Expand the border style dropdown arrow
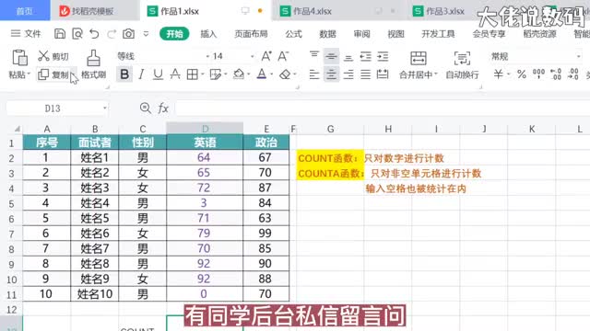 [x=203, y=74]
